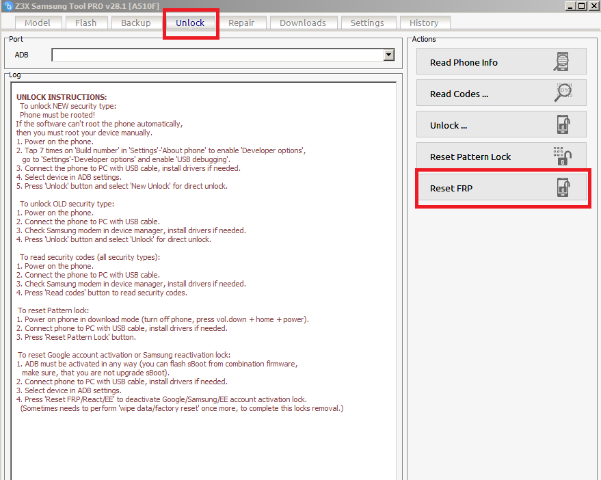View the History tab
This screenshot has width=601, height=480.
click(424, 23)
